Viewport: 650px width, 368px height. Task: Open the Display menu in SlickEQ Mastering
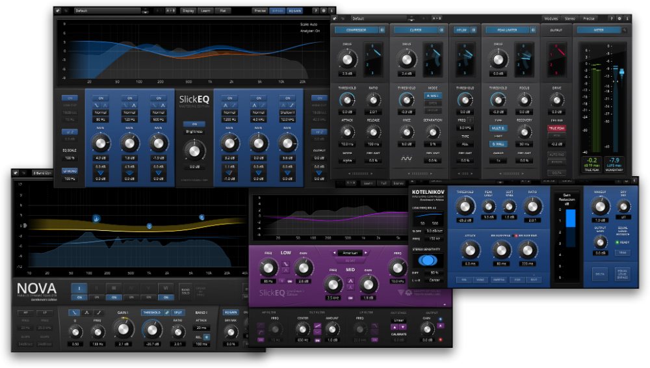tap(188, 11)
